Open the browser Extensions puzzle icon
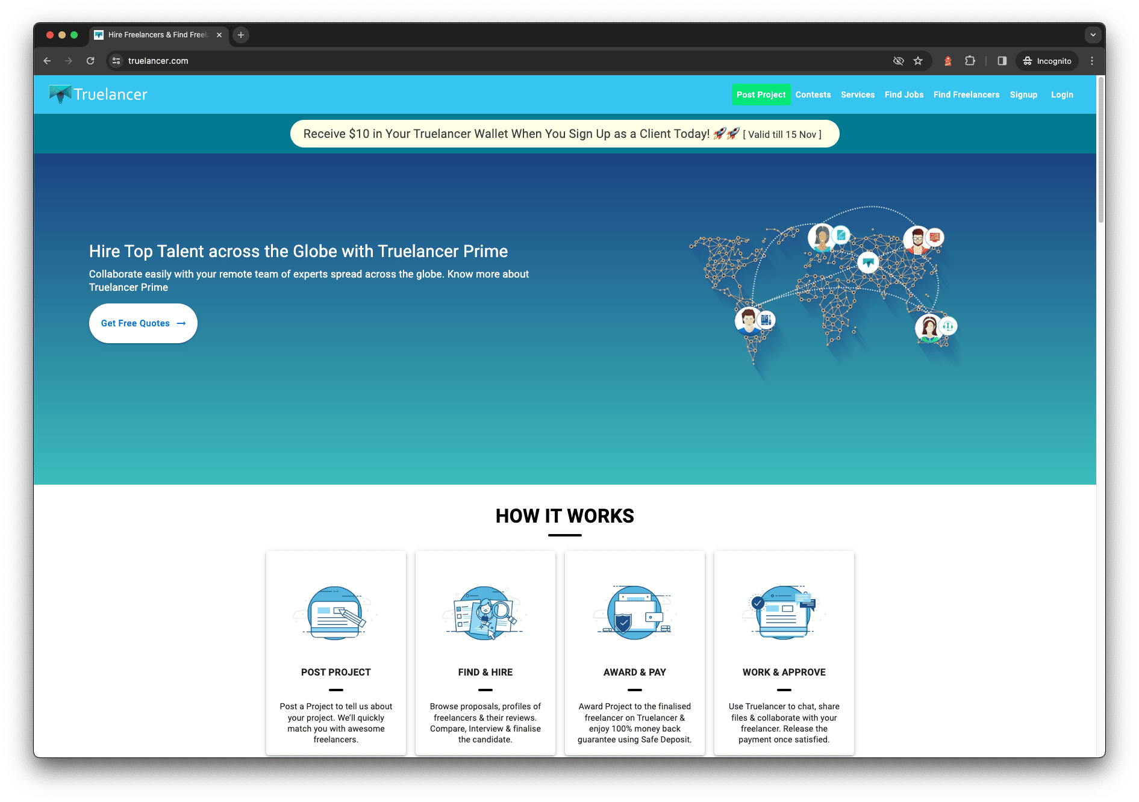This screenshot has height=802, width=1139. pyautogui.click(x=970, y=61)
